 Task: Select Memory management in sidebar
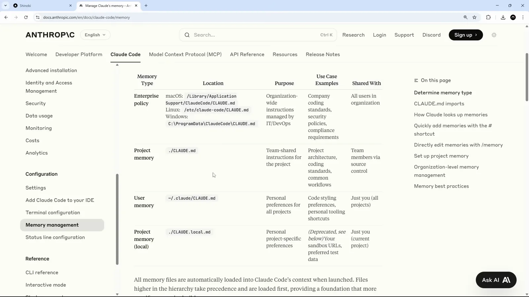coord(62,225)
